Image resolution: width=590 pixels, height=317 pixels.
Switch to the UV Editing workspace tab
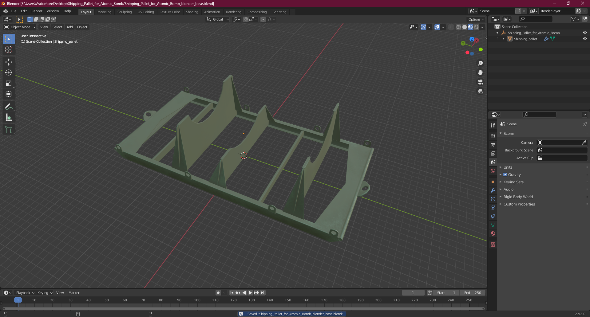(x=146, y=12)
